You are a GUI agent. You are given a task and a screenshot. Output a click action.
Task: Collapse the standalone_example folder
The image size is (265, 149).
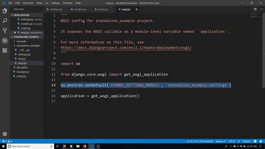pyautogui.click(x=26, y=46)
